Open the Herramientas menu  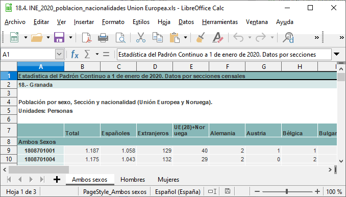pos(220,22)
